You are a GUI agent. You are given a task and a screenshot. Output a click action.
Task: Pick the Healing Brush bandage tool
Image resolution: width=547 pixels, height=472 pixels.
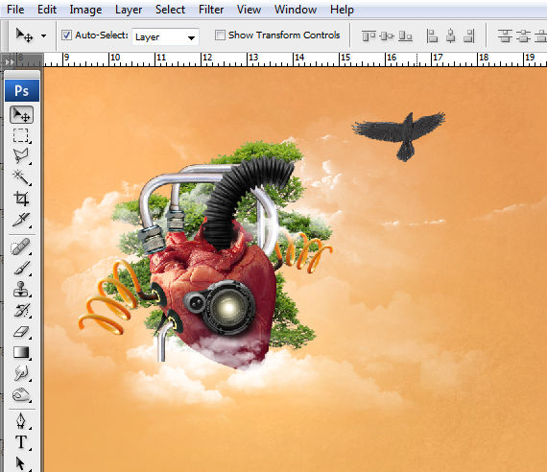(x=21, y=247)
